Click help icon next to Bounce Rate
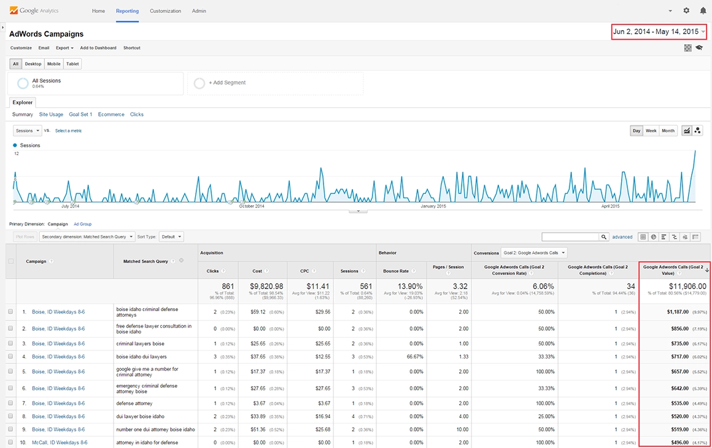 (414, 271)
